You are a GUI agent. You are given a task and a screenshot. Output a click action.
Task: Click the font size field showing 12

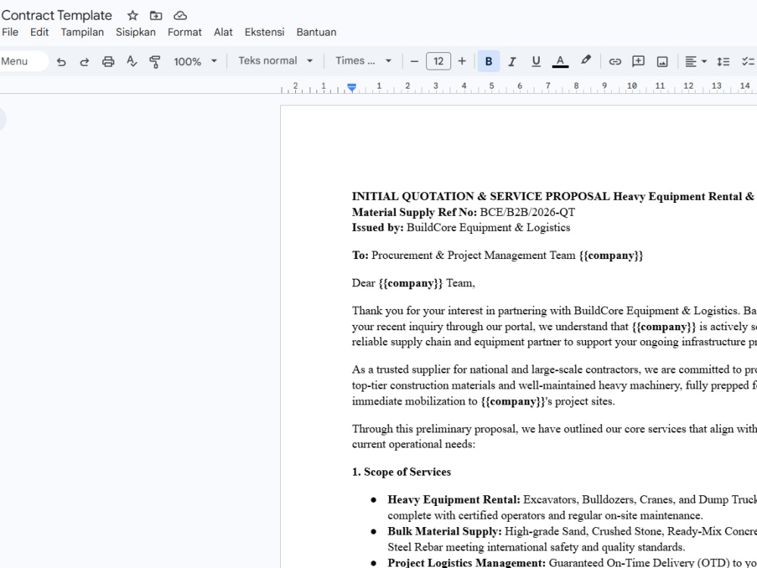click(x=438, y=61)
